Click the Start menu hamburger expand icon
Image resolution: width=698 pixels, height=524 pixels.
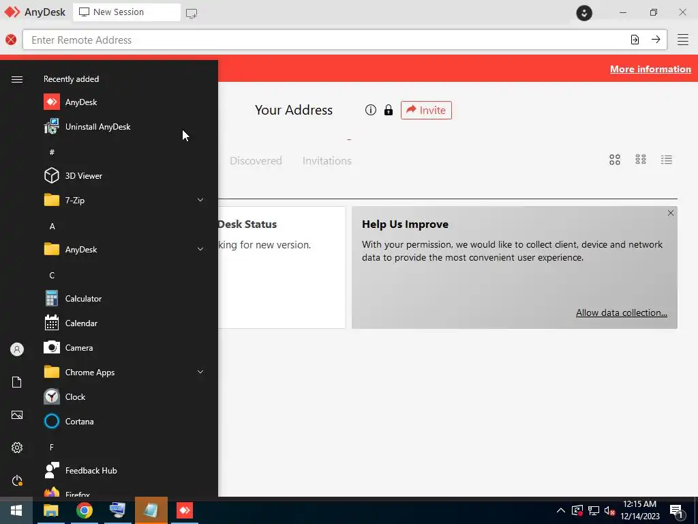[17, 79]
